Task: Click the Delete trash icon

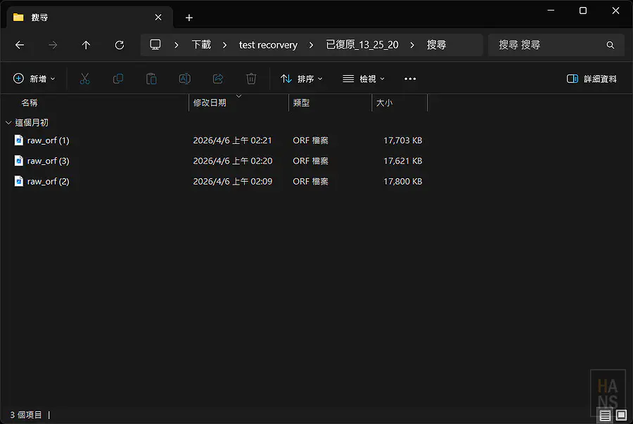Action: pos(251,79)
